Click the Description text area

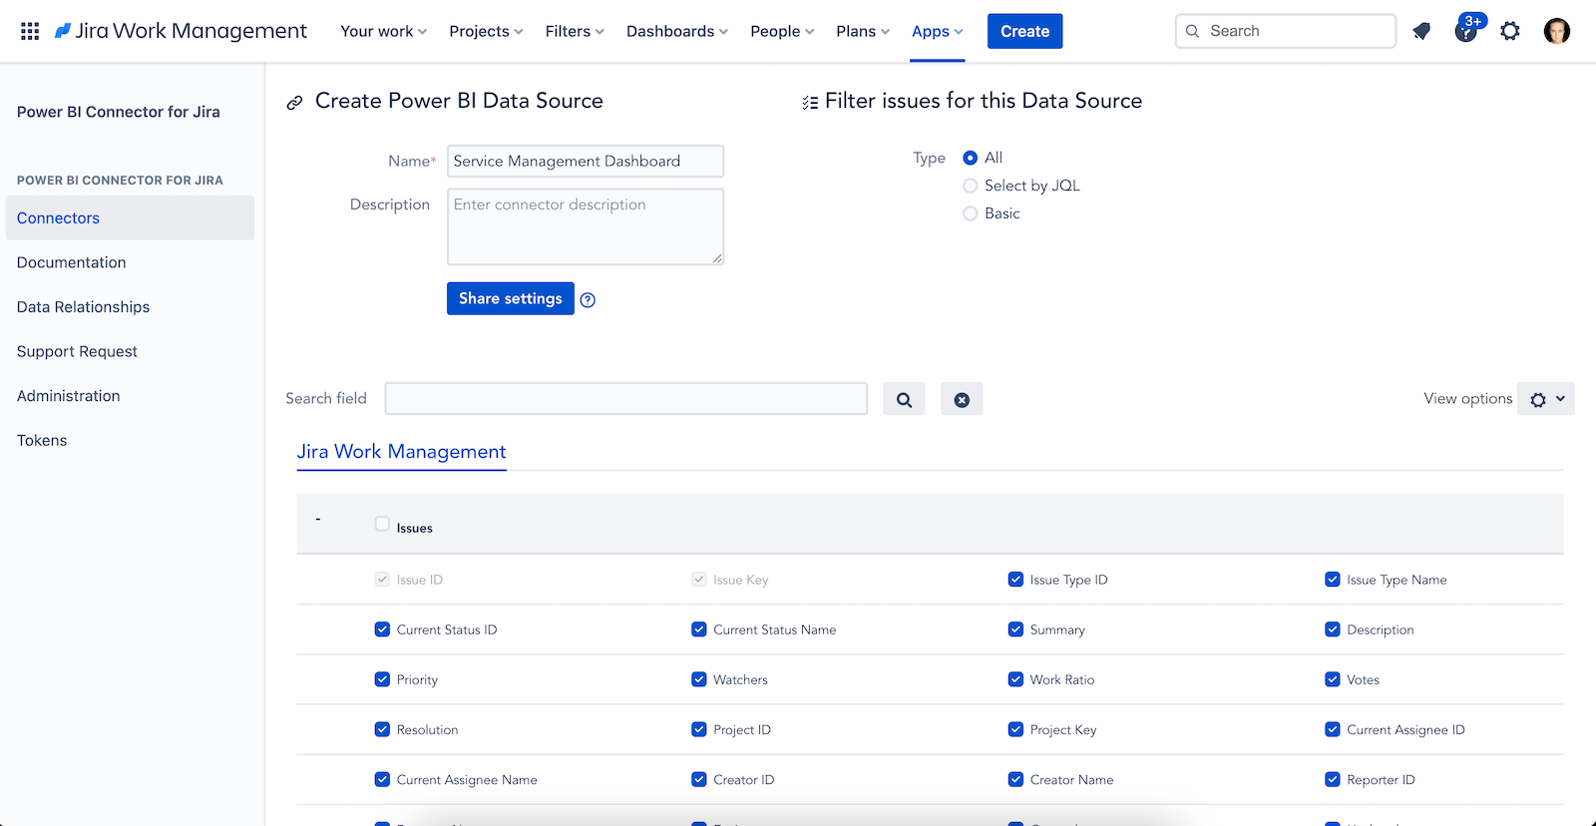(586, 226)
